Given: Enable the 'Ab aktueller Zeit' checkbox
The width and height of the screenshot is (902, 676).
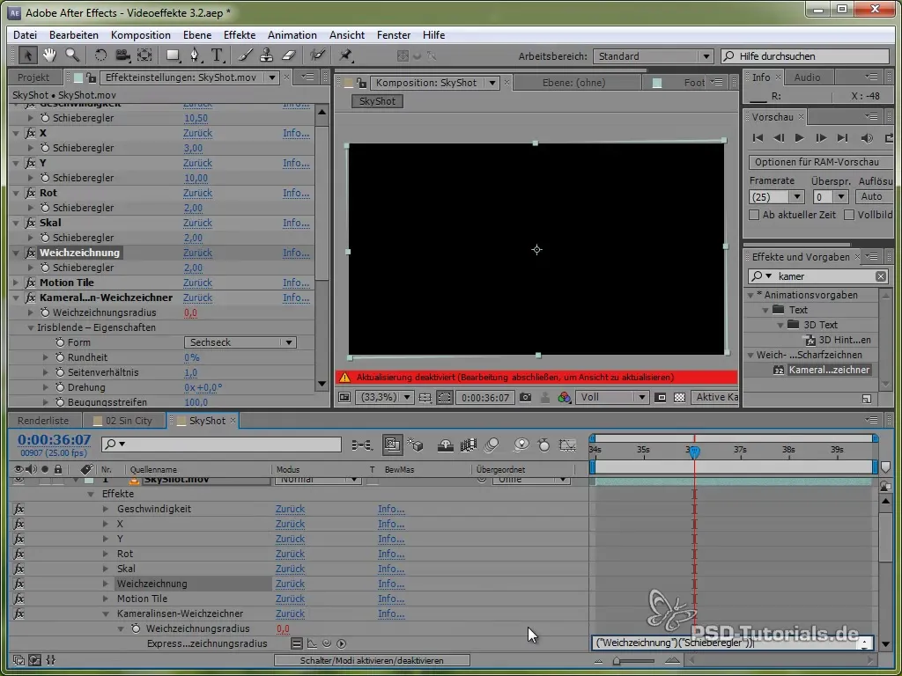Looking at the screenshot, I should [x=754, y=215].
